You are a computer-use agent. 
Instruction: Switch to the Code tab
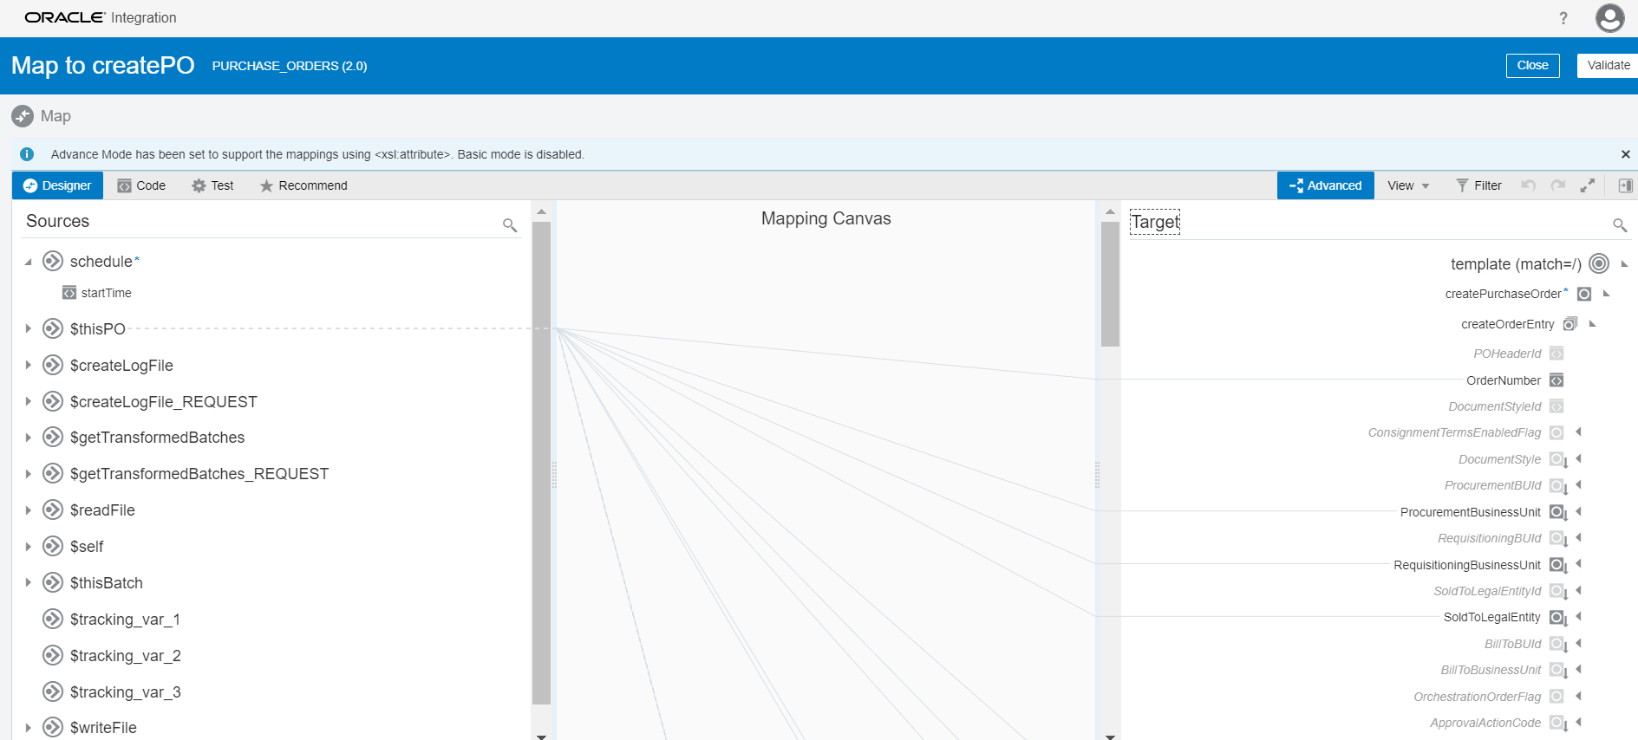click(x=141, y=185)
